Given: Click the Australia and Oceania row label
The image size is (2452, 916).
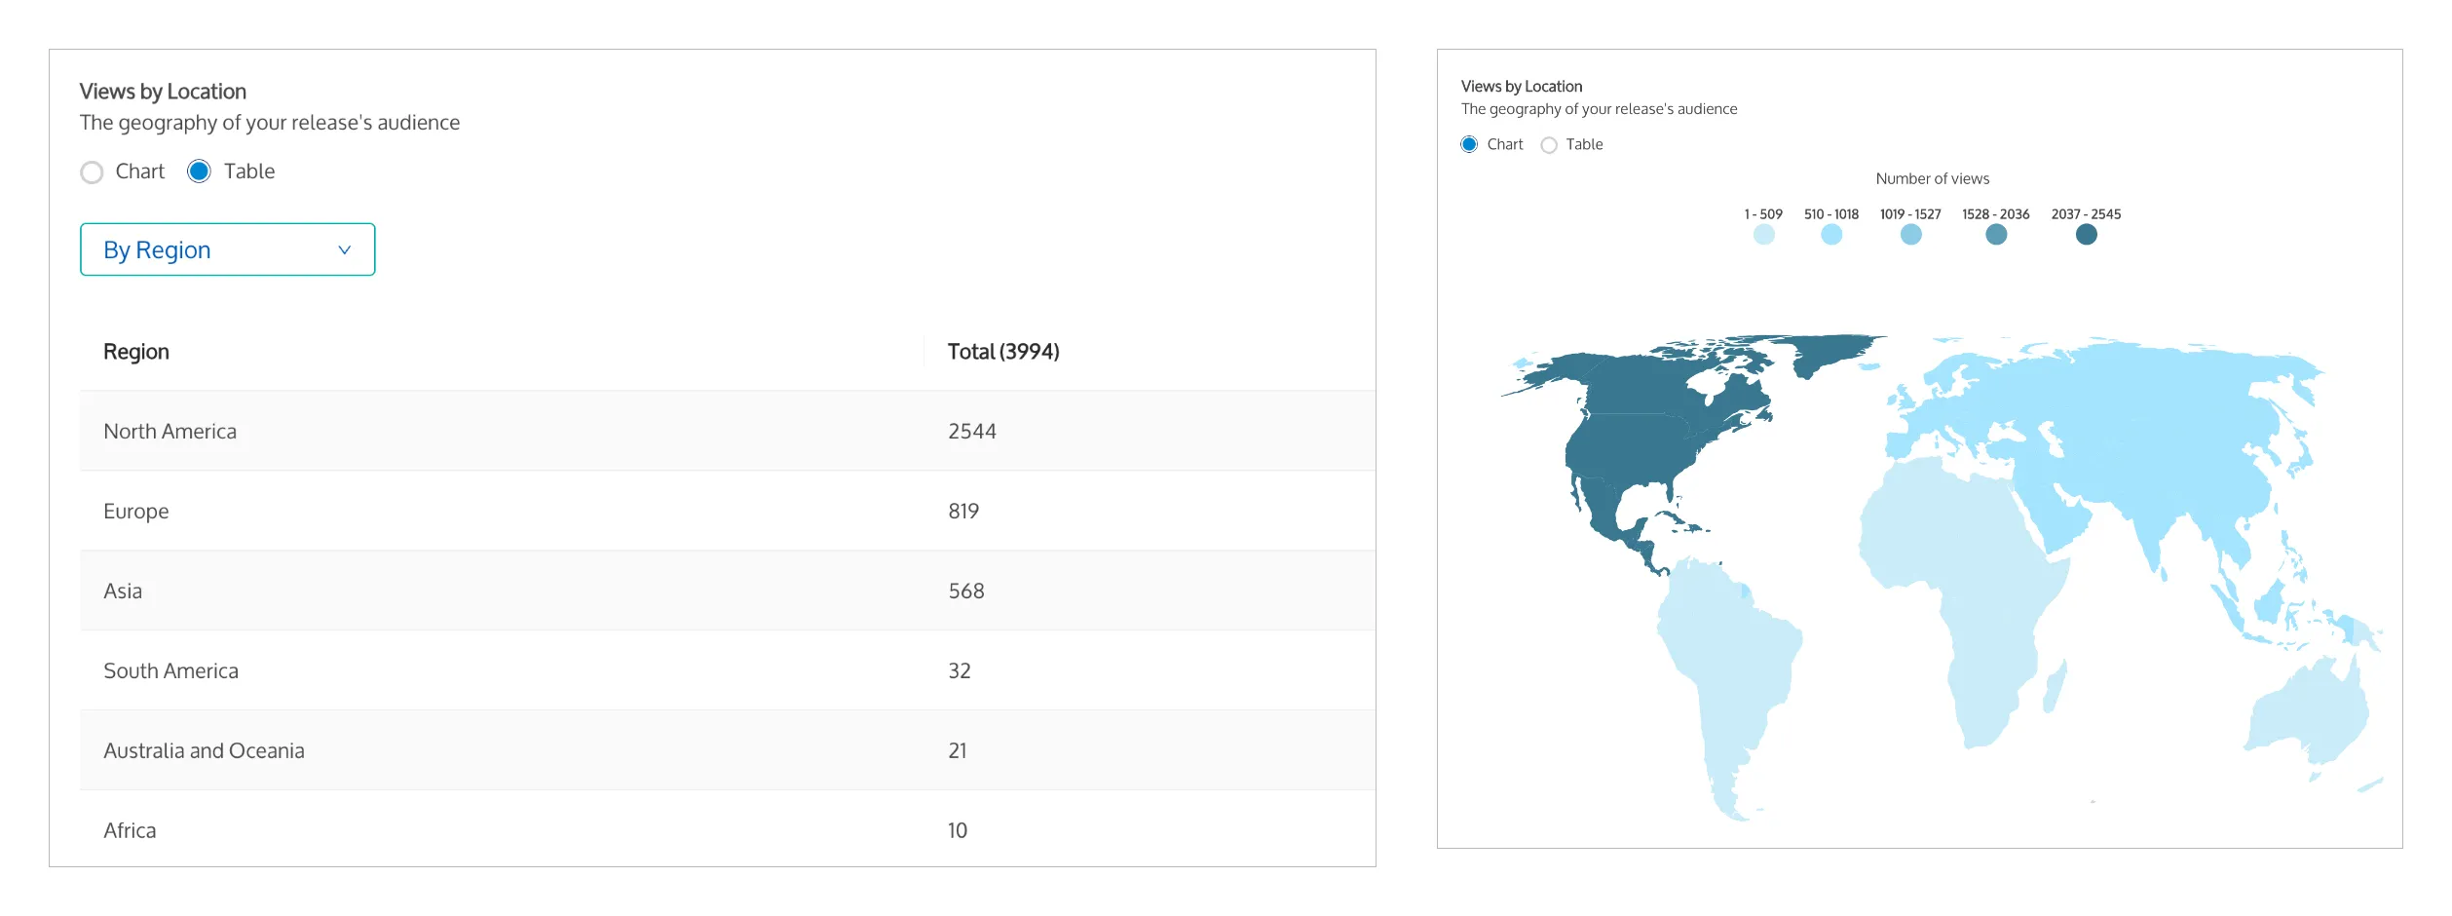Looking at the screenshot, I should click(x=205, y=750).
